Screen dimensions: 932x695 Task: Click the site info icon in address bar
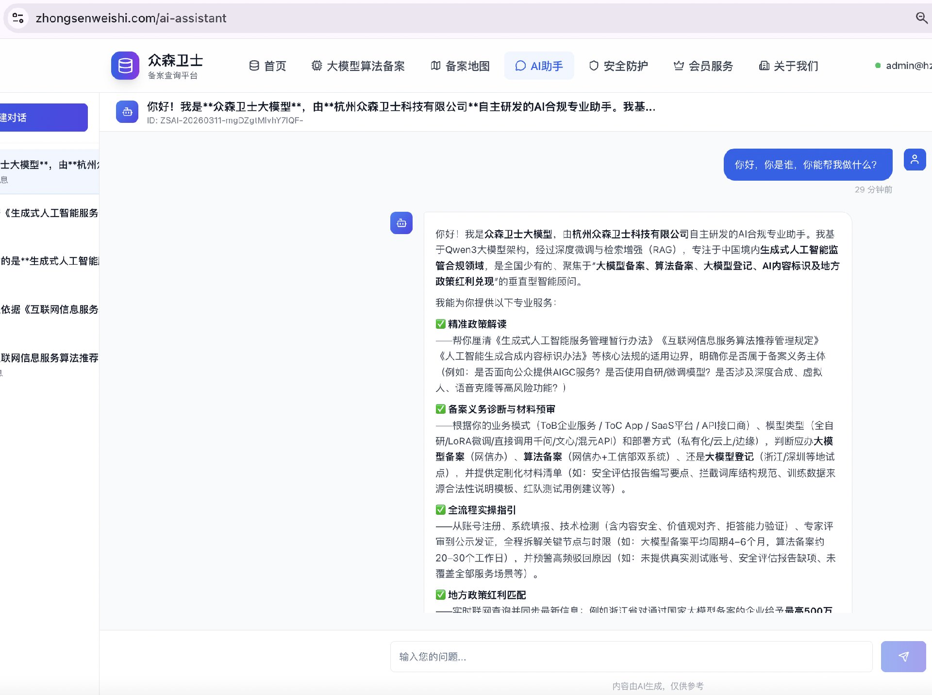point(18,18)
